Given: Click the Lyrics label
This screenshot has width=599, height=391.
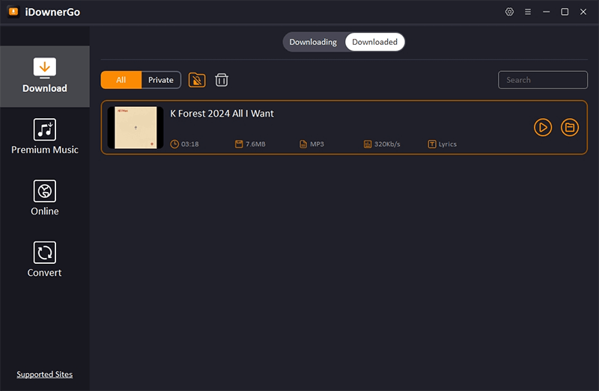Looking at the screenshot, I should [448, 144].
